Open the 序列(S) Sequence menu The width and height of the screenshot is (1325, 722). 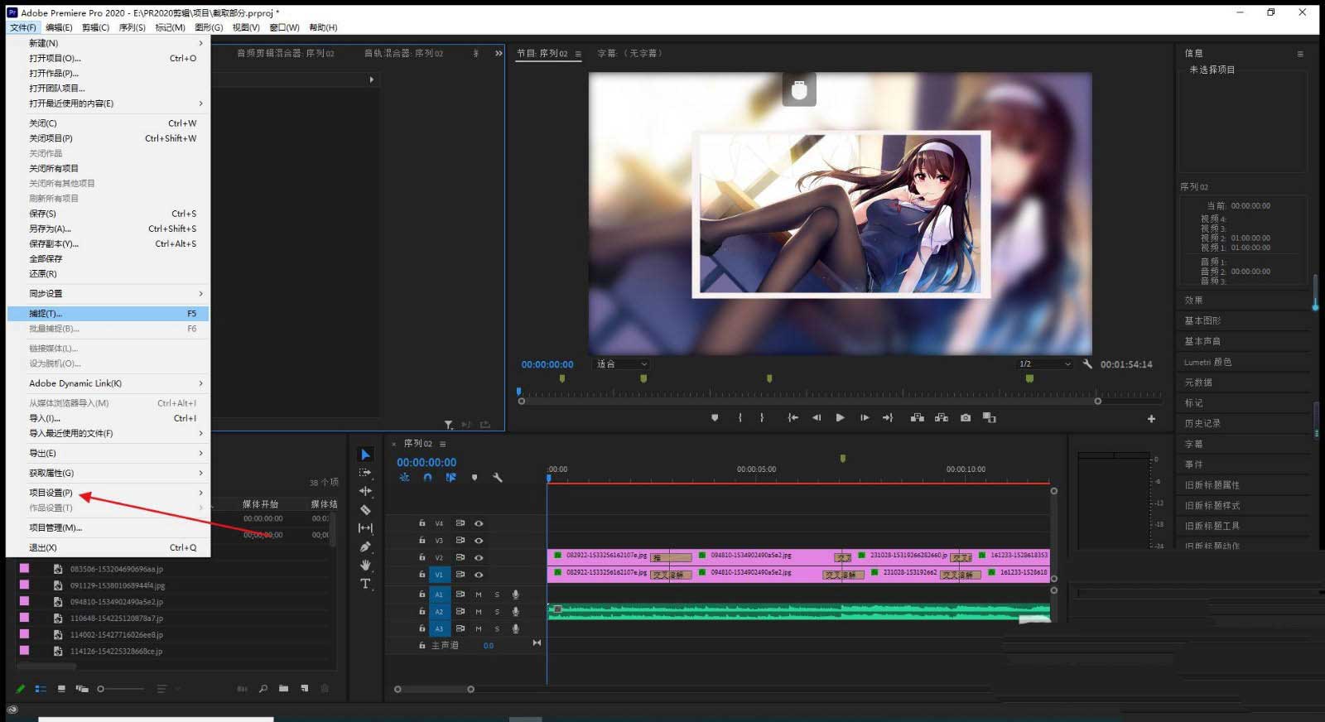[132, 27]
